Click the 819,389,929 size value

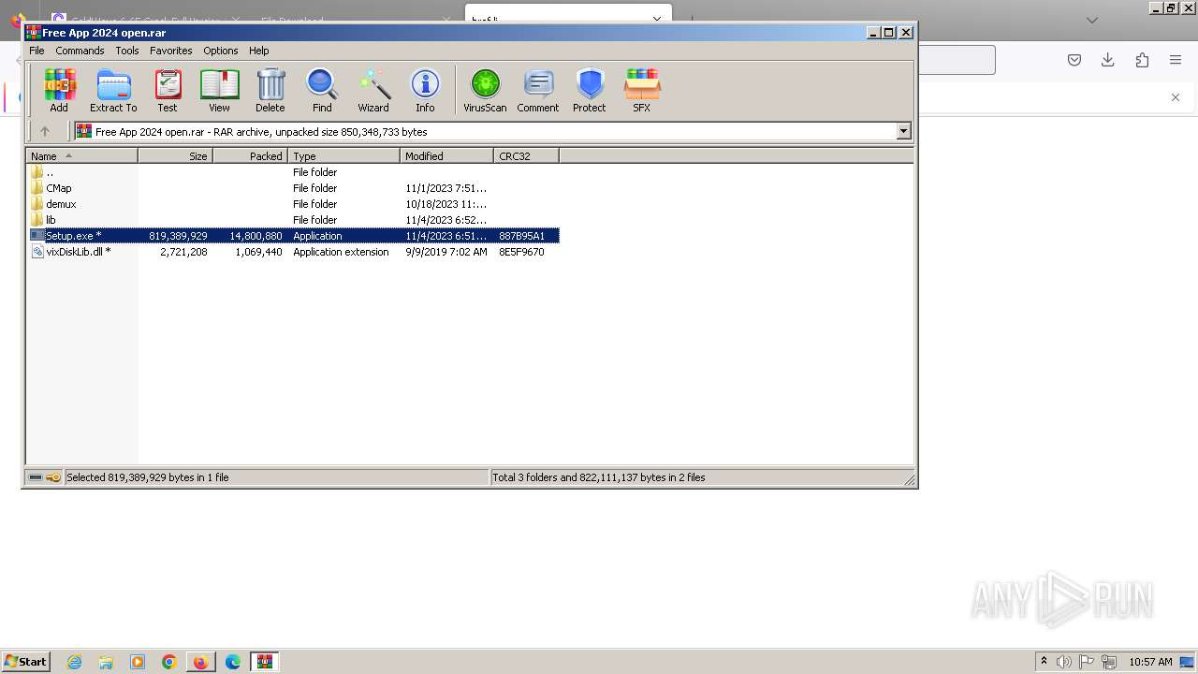click(x=178, y=236)
